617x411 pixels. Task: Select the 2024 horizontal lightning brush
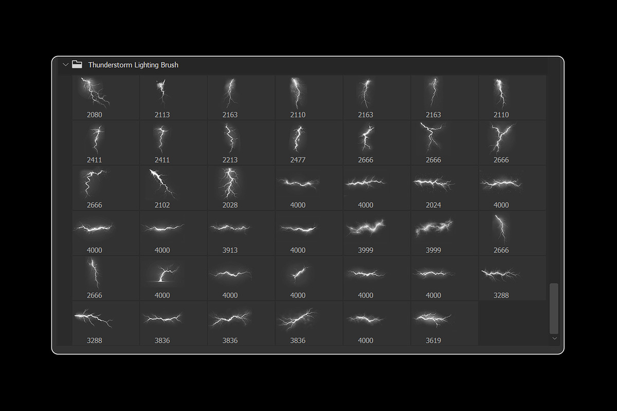point(445,188)
